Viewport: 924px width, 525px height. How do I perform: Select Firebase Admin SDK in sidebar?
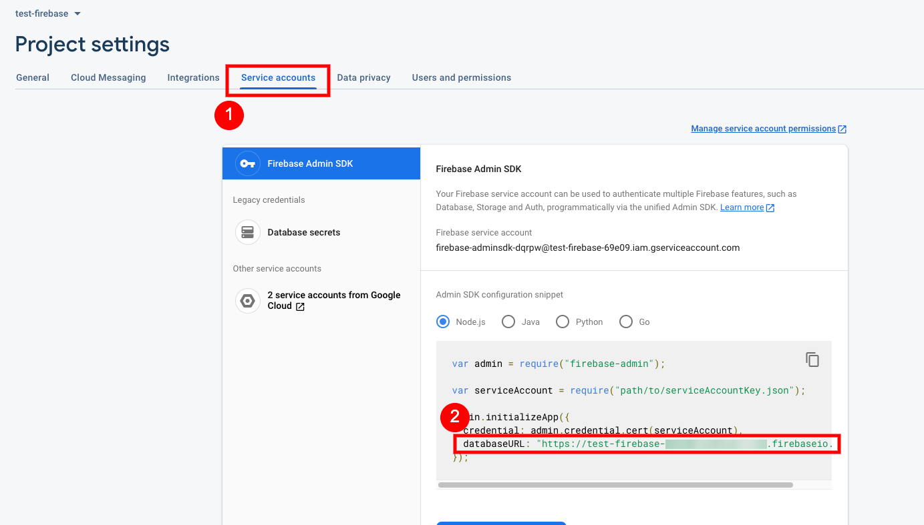[321, 163]
